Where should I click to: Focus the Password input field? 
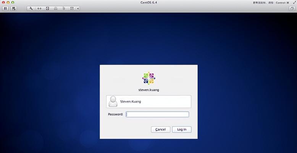point(157,114)
